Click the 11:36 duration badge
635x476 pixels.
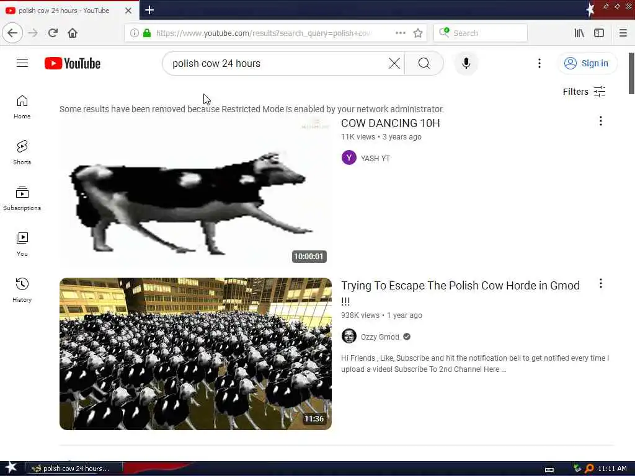click(314, 418)
